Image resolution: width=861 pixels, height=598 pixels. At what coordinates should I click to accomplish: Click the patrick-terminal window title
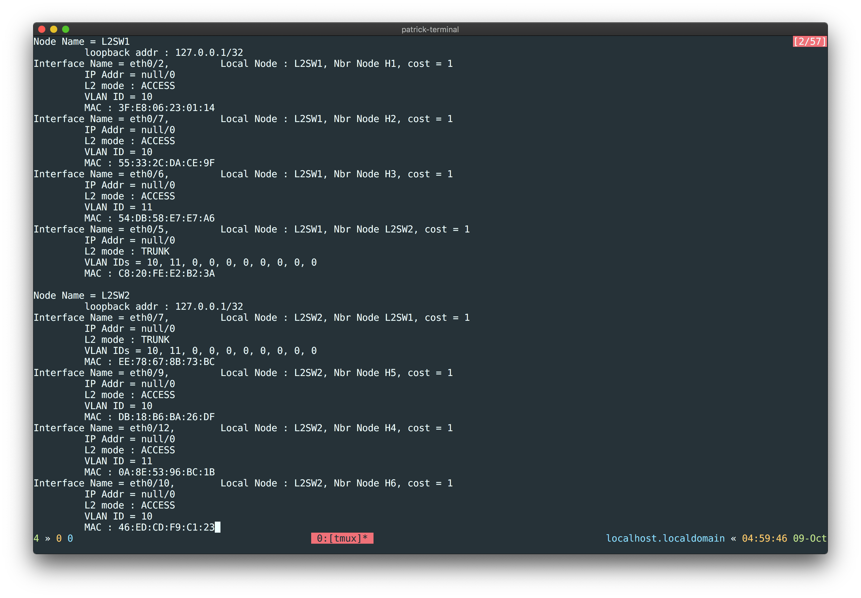430,30
